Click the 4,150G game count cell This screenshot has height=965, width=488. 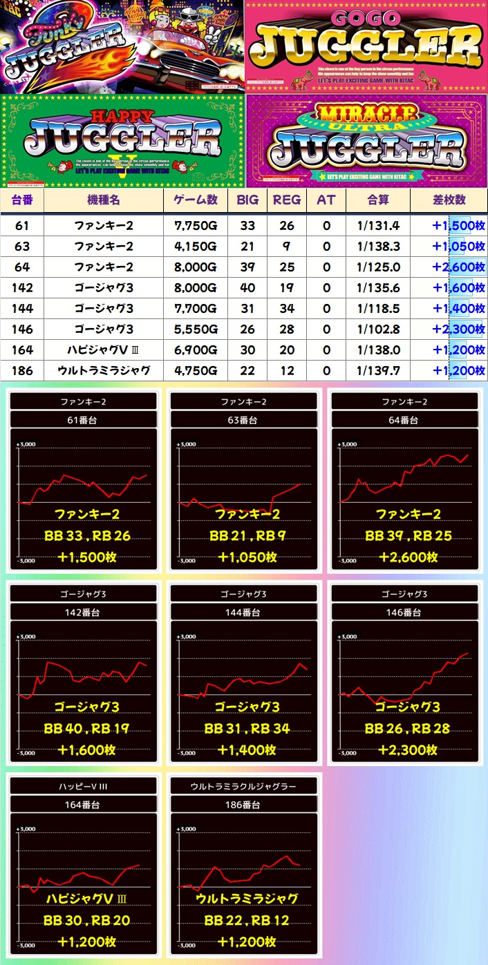pos(196,246)
